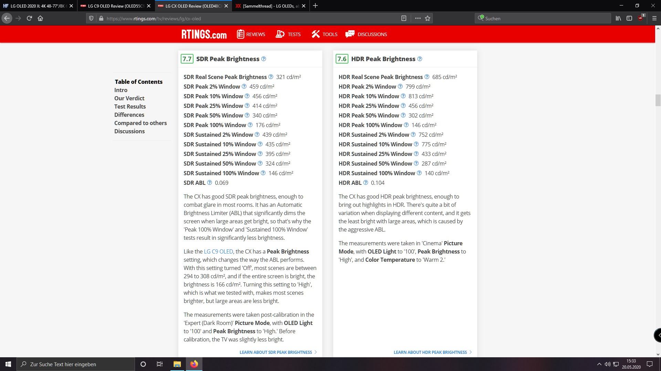Screen dimensions: 661x371
Task: Go to RTINGS.com home via logo
Action: 204,34
